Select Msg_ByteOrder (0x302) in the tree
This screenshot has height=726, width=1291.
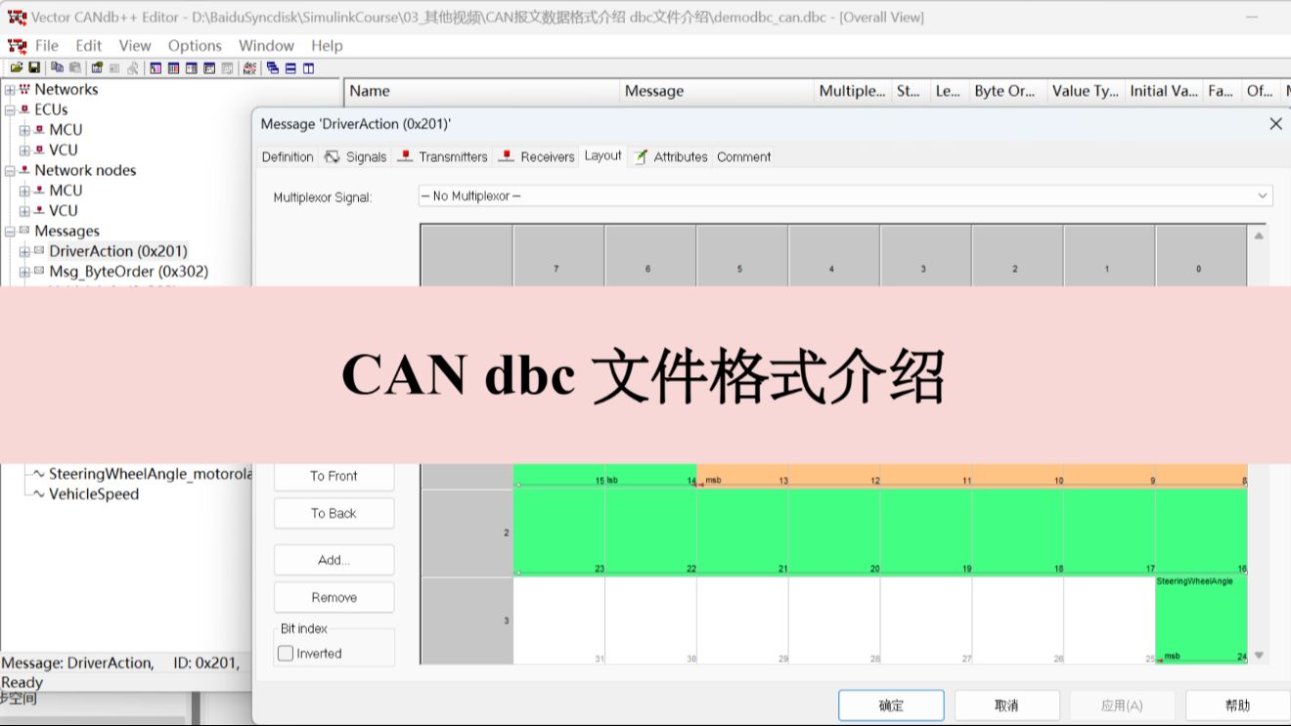(x=129, y=272)
